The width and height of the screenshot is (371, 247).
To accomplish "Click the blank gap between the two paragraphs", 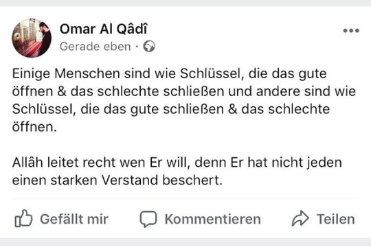I will tap(185, 145).
